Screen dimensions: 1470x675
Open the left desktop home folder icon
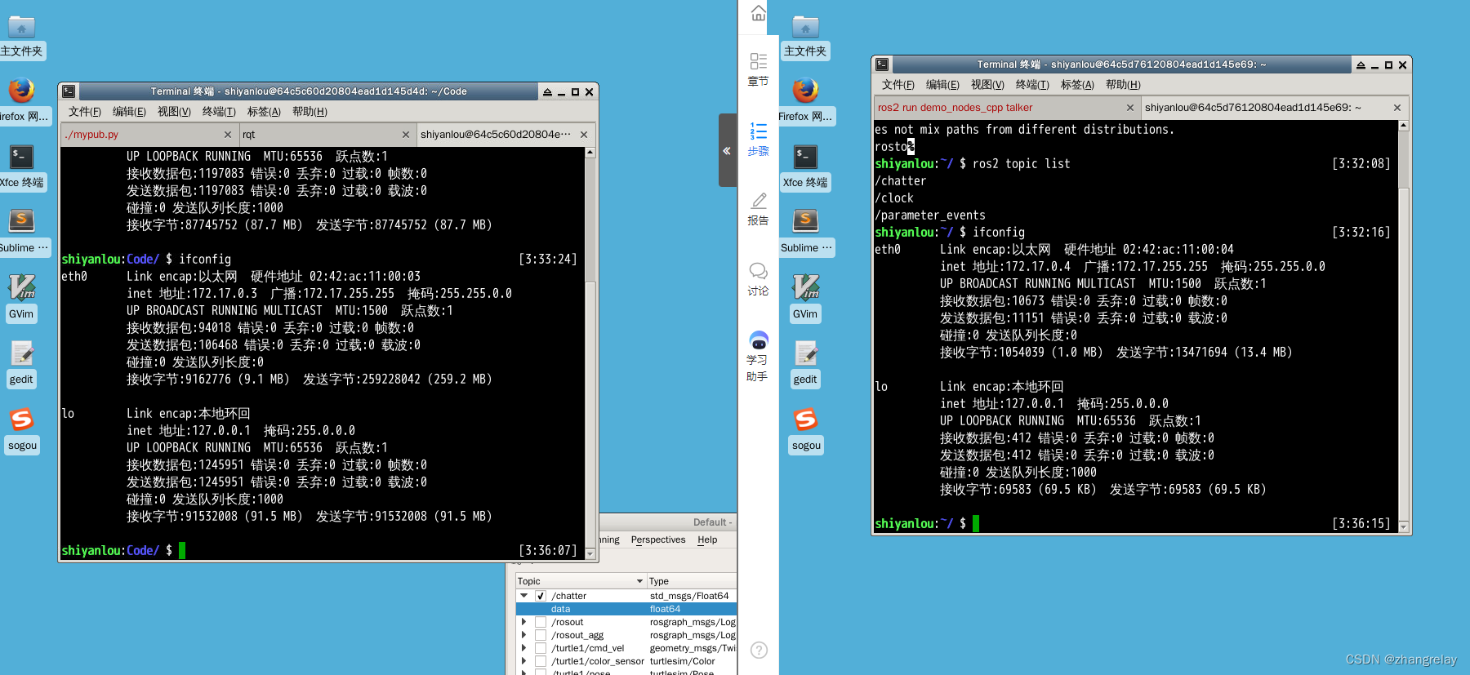click(x=21, y=27)
